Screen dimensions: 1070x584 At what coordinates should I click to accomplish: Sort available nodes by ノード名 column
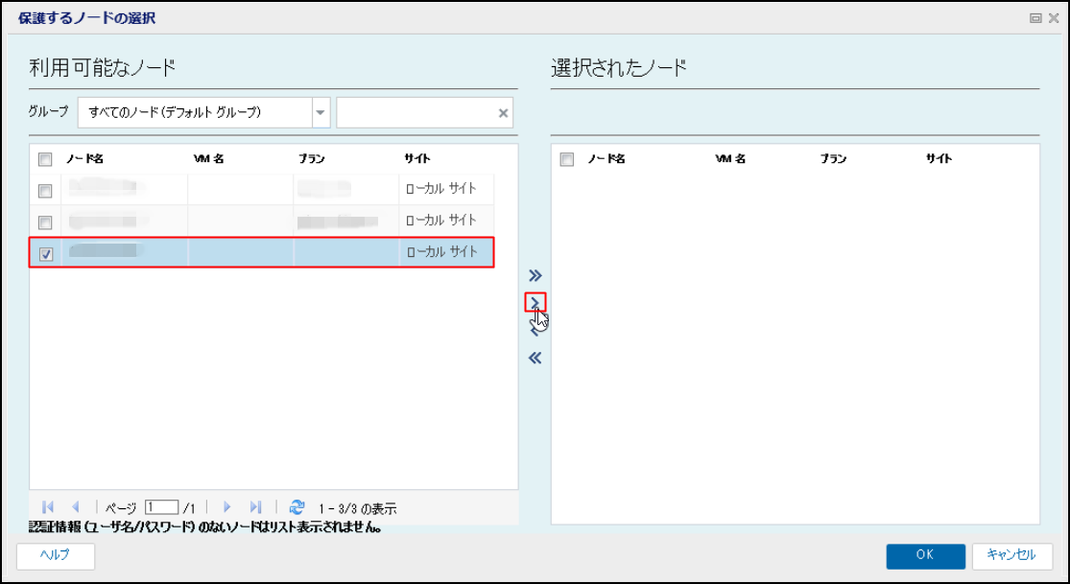pos(84,159)
